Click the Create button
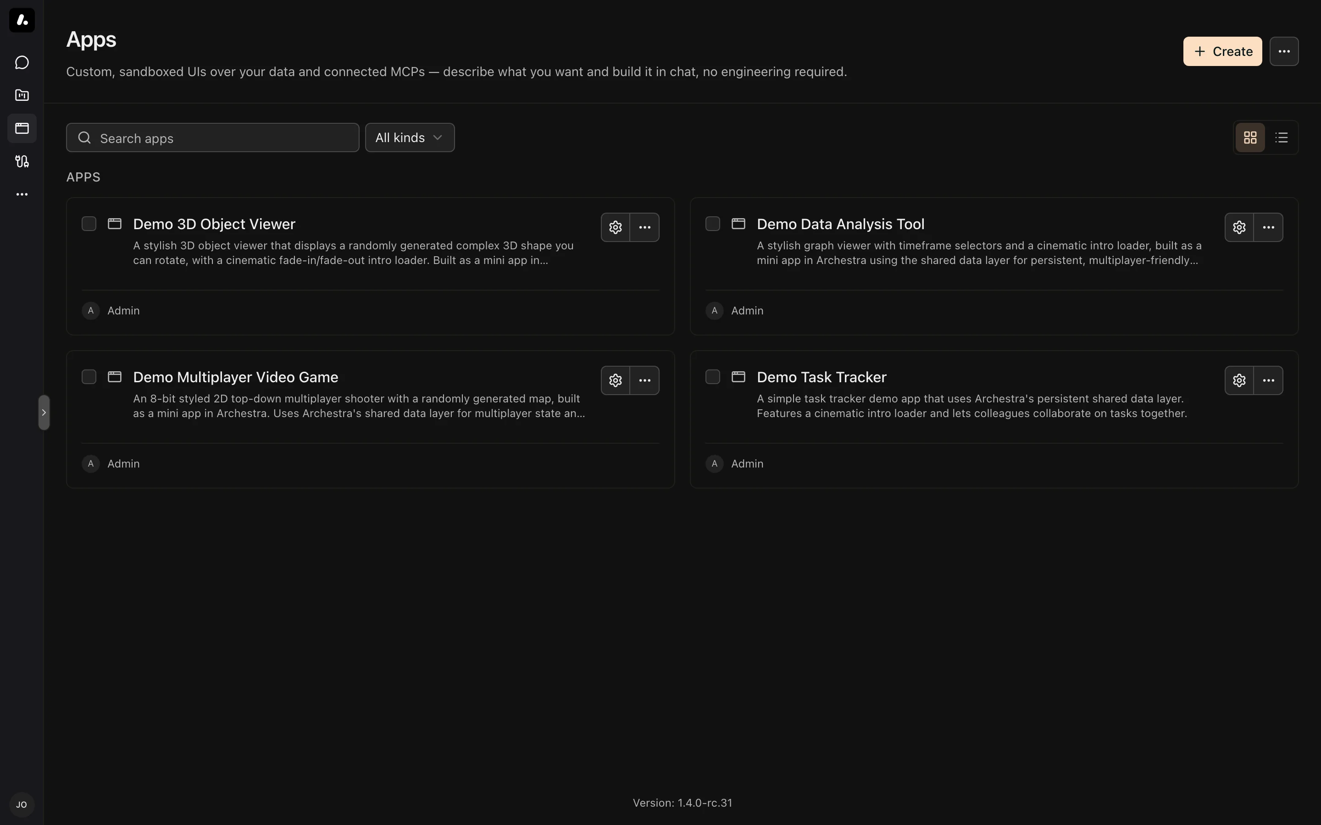The image size is (1321, 825). click(1222, 51)
